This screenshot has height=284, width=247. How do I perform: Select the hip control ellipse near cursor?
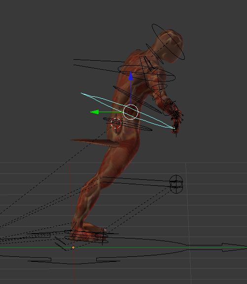click(128, 124)
